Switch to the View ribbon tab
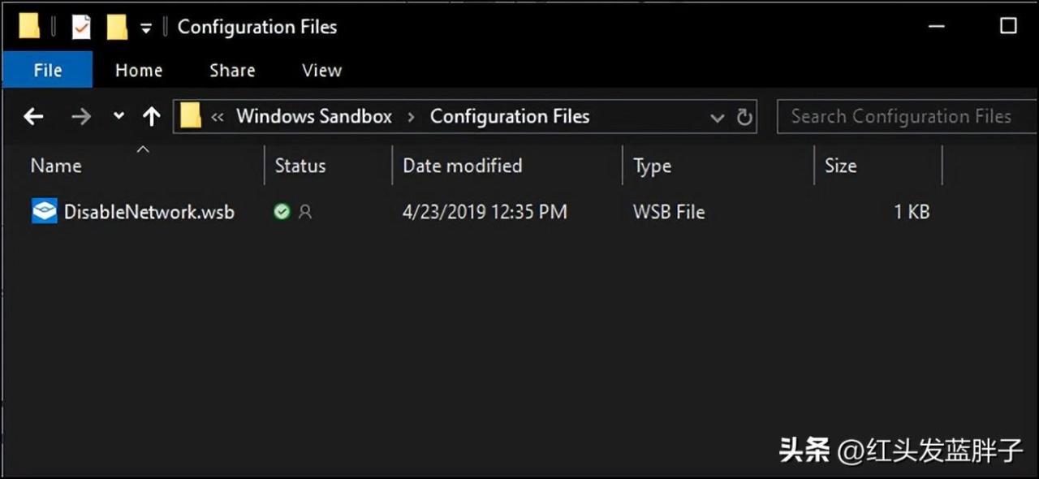This screenshot has width=1039, height=479. (321, 70)
